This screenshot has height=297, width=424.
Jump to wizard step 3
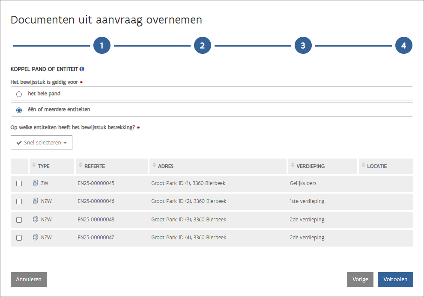point(303,45)
